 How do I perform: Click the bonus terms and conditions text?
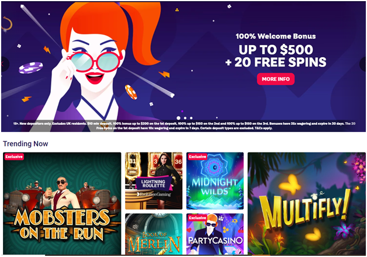(184, 126)
